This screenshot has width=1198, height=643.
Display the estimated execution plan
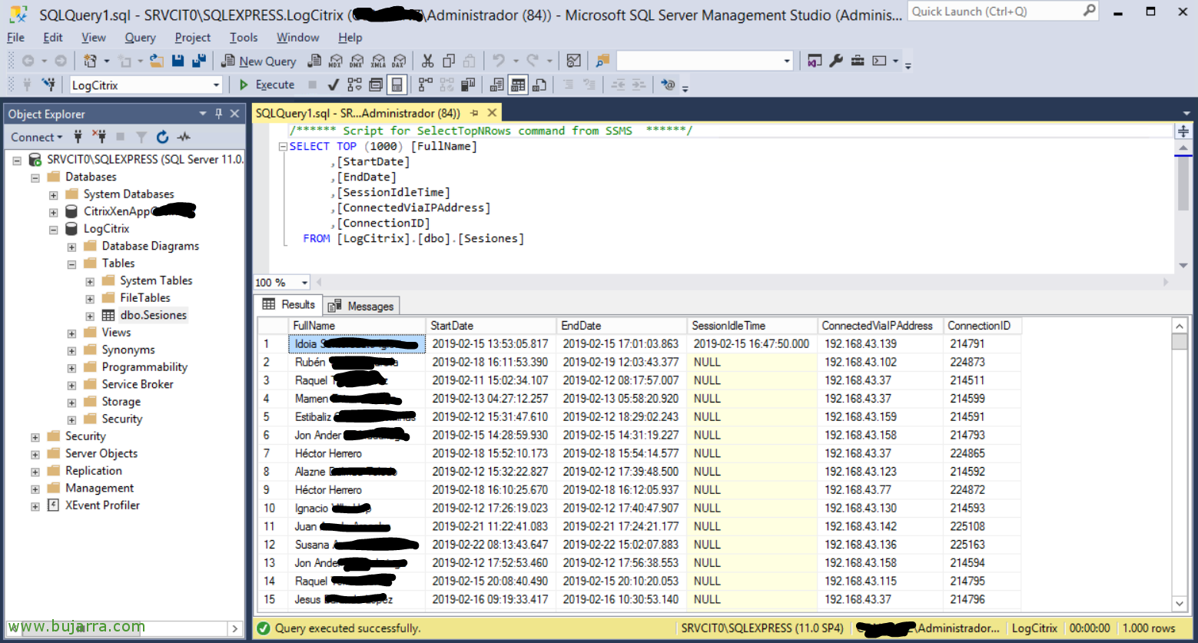(354, 85)
